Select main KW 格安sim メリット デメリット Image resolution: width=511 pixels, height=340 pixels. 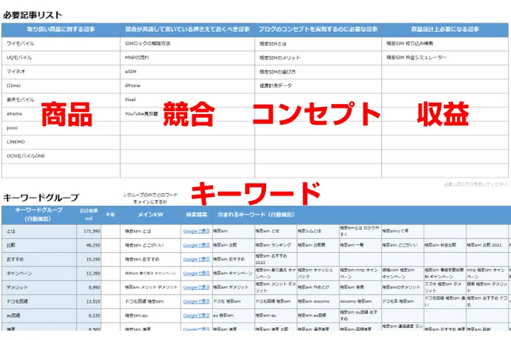pos(150,288)
